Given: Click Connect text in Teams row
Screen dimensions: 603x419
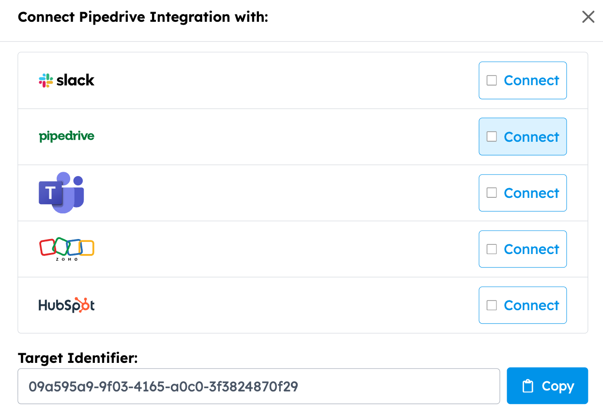Looking at the screenshot, I should coord(531,193).
